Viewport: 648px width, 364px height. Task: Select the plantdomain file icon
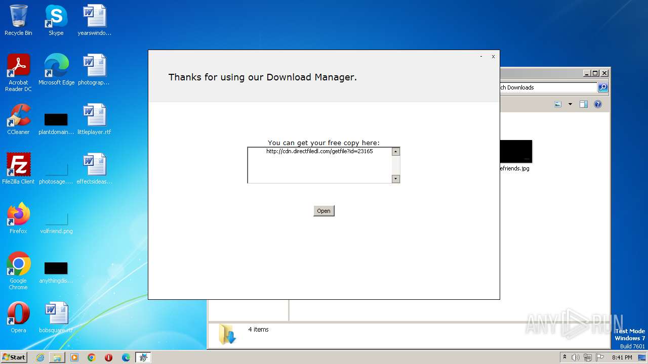[x=56, y=123]
